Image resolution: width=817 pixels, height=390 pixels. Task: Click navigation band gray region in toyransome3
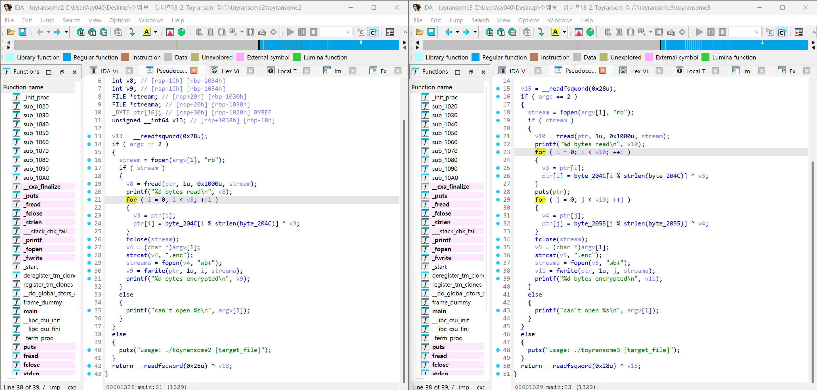(x=541, y=44)
